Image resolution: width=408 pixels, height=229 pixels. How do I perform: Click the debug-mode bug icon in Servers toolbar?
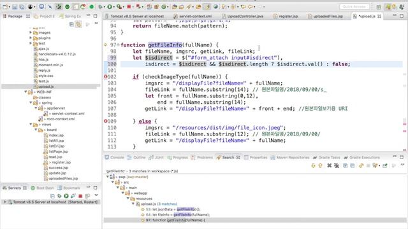tap(59, 196)
